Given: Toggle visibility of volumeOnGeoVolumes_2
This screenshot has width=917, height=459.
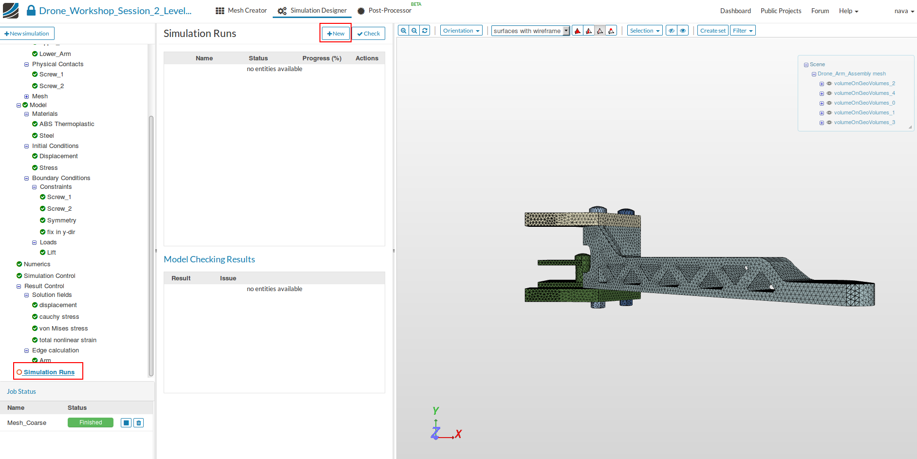Looking at the screenshot, I should point(829,84).
